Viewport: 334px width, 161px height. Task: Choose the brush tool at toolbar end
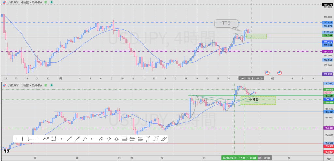pyautogui.click(x=164, y=139)
